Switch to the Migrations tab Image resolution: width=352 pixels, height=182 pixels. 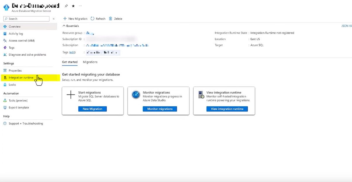(90, 62)
